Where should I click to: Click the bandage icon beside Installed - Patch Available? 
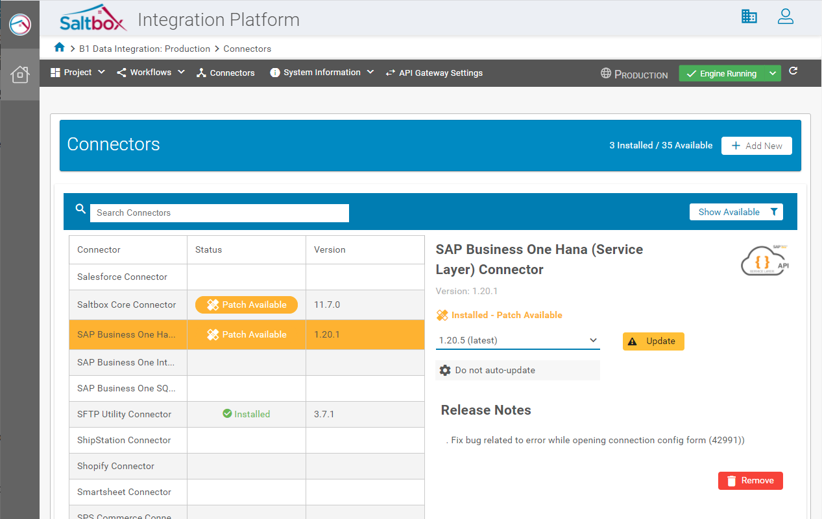(442, 316)
